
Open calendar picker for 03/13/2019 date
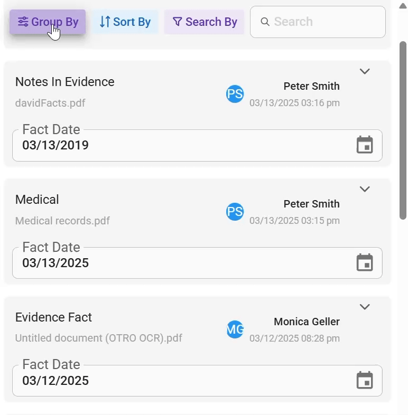pyautogui.click(x=365, y=145)
